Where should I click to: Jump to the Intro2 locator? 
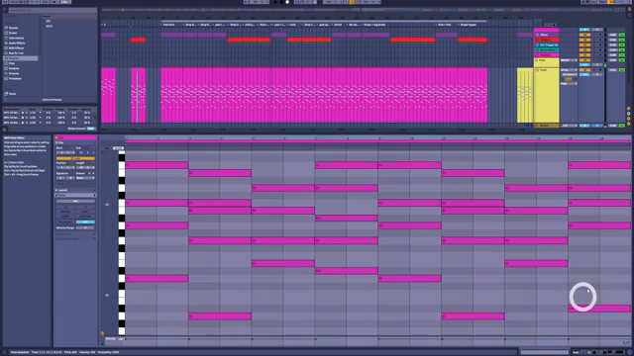[x=338, y=25]
